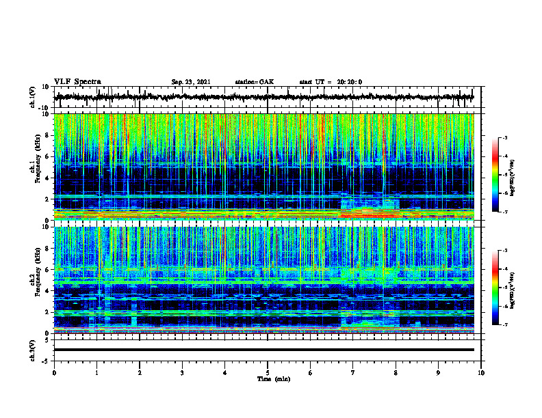Viewport: 542px width, 418px height.
Task: Click the "-7" label on ch.1 colorbar
Action: coord(505,212)
